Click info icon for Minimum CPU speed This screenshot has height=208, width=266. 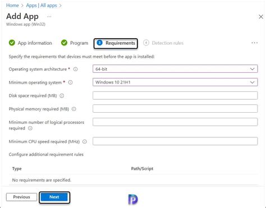point(85,142)
